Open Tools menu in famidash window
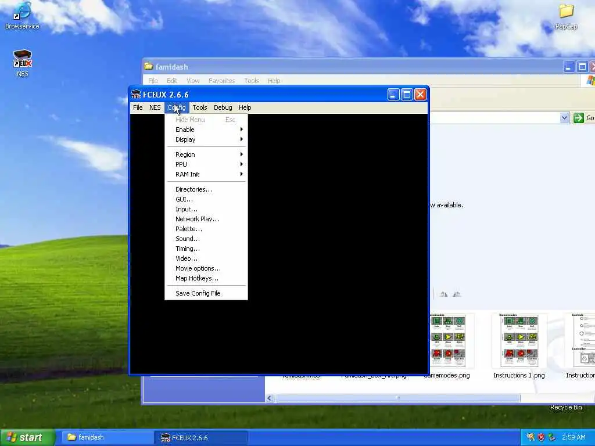 click(252, 81)
